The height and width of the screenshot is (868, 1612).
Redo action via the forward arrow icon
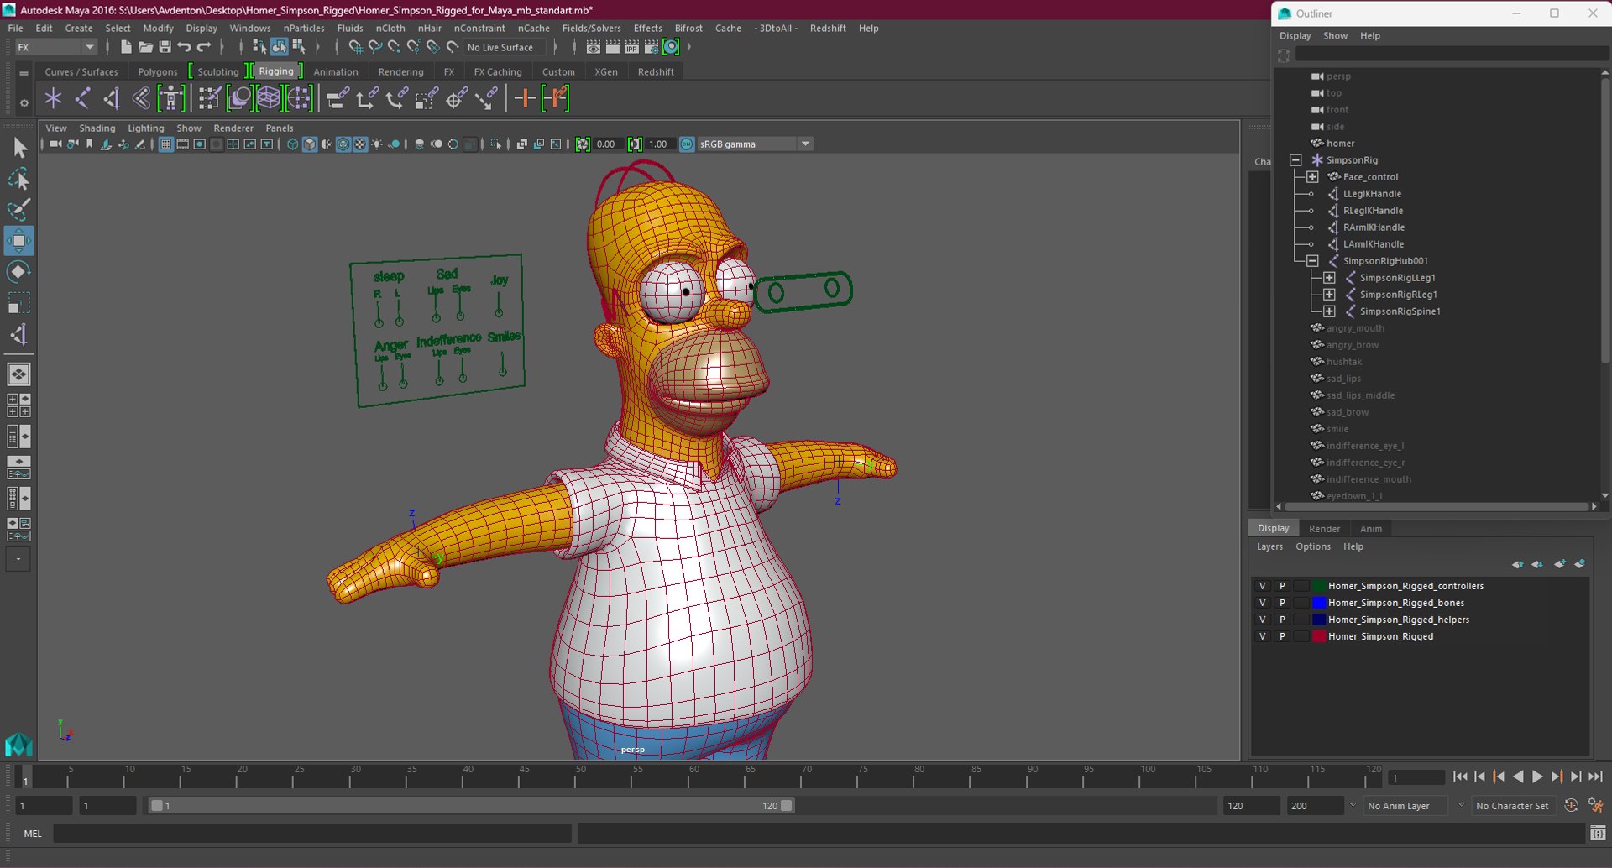203,47
